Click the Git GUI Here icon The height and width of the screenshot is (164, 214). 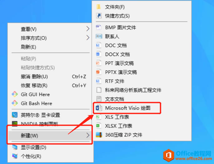pyautogui.click(x=15, y=94)
